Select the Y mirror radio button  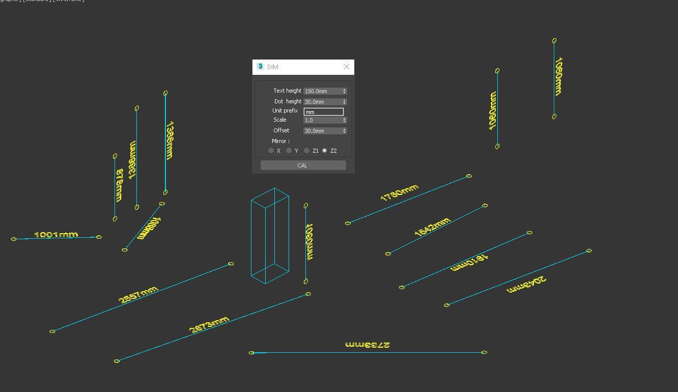[x=289, y=150]
